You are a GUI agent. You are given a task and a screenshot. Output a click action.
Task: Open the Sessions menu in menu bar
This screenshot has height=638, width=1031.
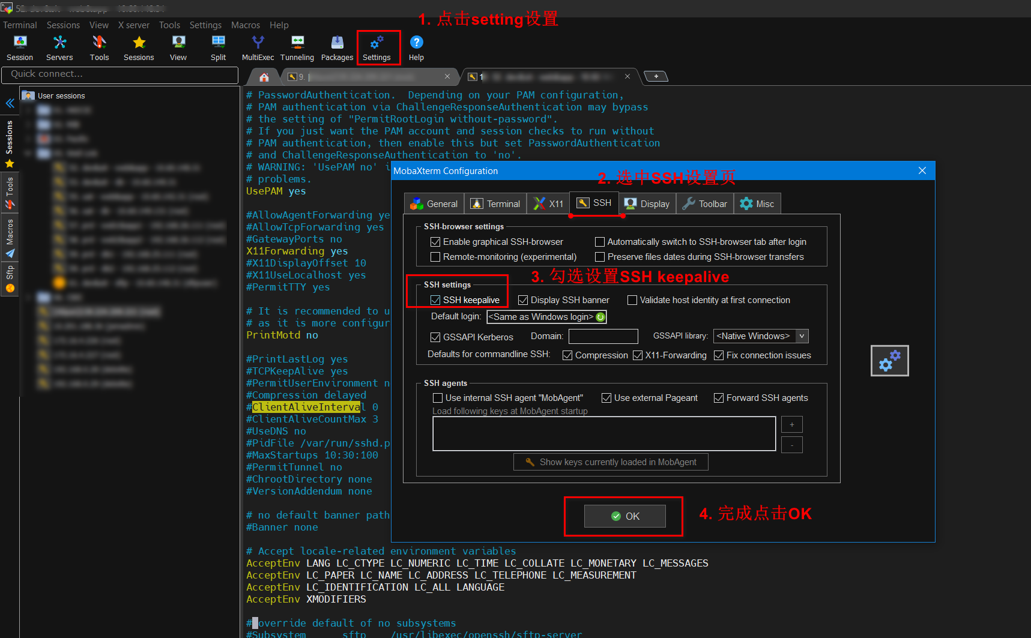pos(63,25)
